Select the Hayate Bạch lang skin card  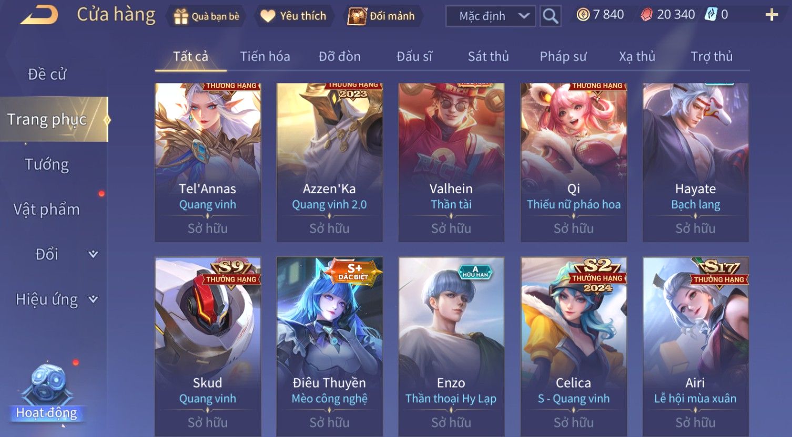695,162
